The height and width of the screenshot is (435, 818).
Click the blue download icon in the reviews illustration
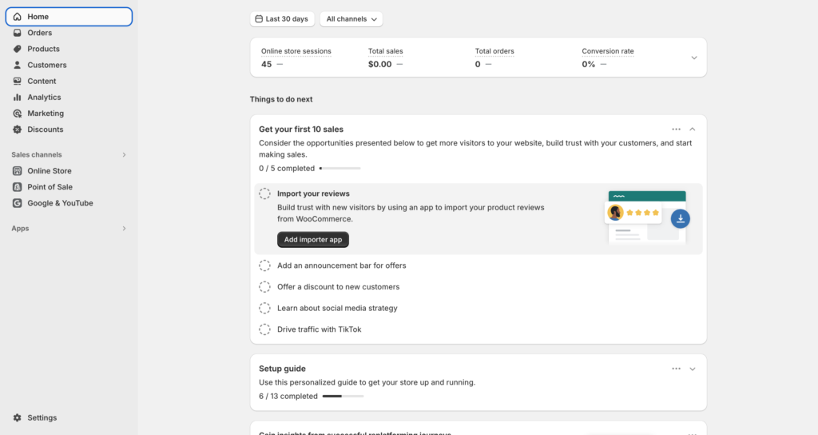tap(681, 219)
